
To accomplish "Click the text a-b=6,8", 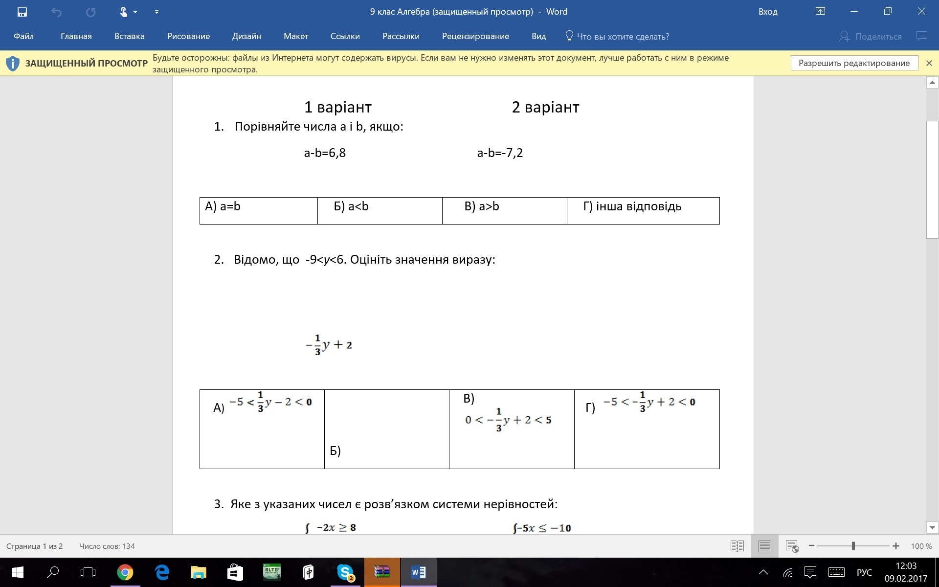I will (x=325, y=153).
